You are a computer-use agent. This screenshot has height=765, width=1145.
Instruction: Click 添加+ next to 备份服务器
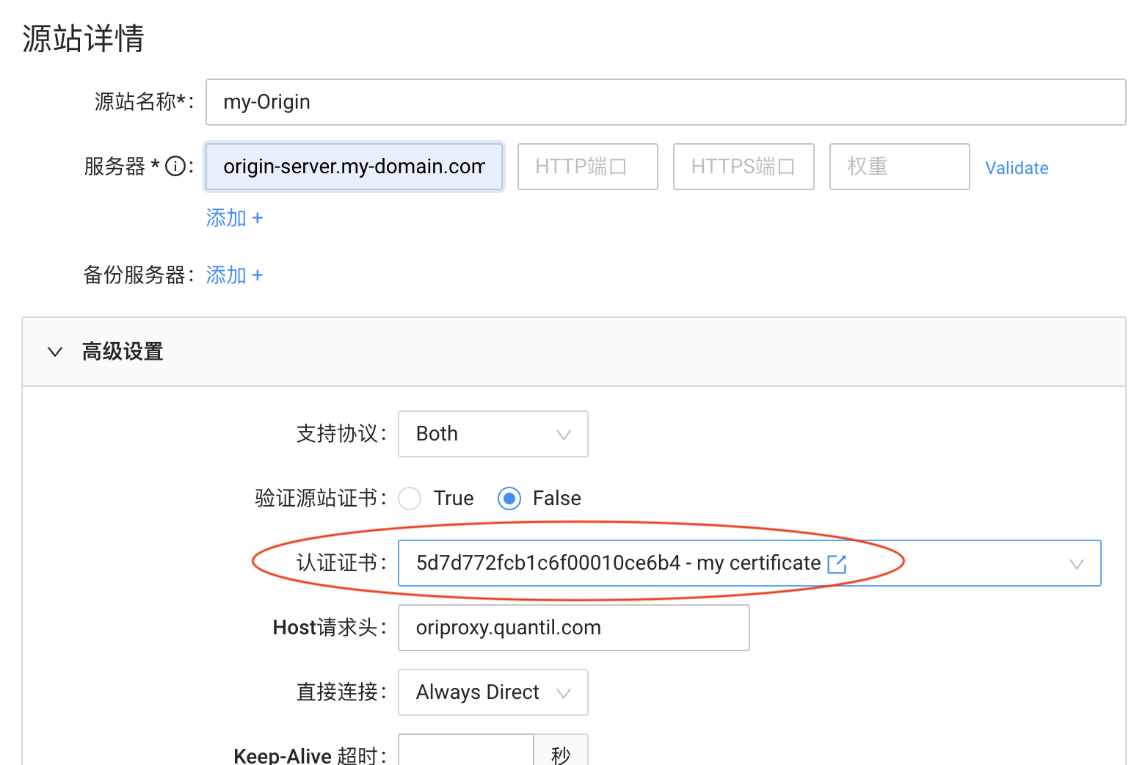pos(234,275)
